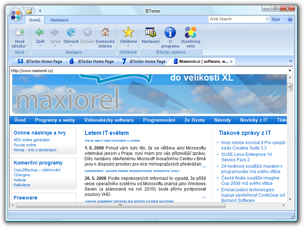Open MD5 online generátor link
The width and height of the screenshot is (304, 228).
32,140
